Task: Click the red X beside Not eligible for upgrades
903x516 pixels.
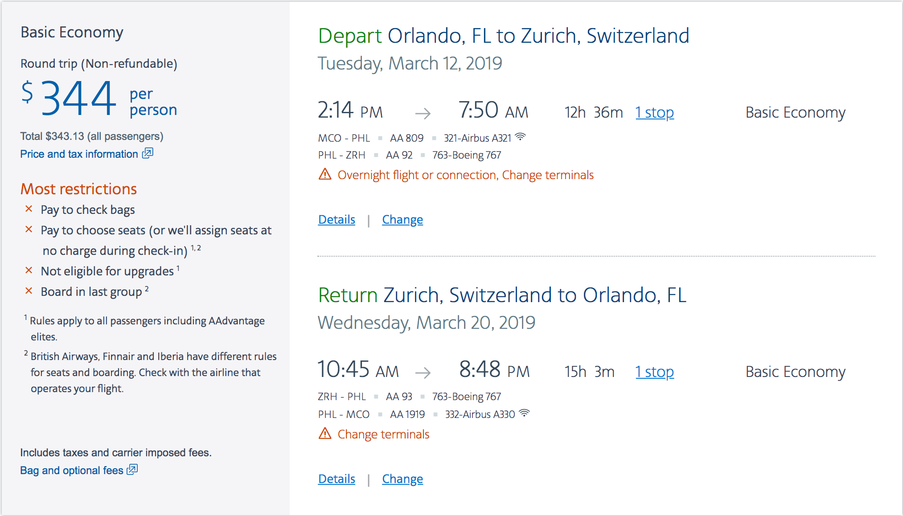Action: pos(29,270)
